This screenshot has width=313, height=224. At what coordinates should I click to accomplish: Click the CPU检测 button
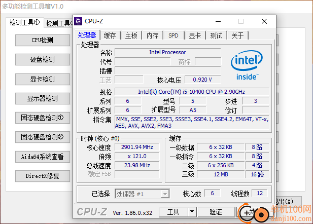click(x=43, y=40)
